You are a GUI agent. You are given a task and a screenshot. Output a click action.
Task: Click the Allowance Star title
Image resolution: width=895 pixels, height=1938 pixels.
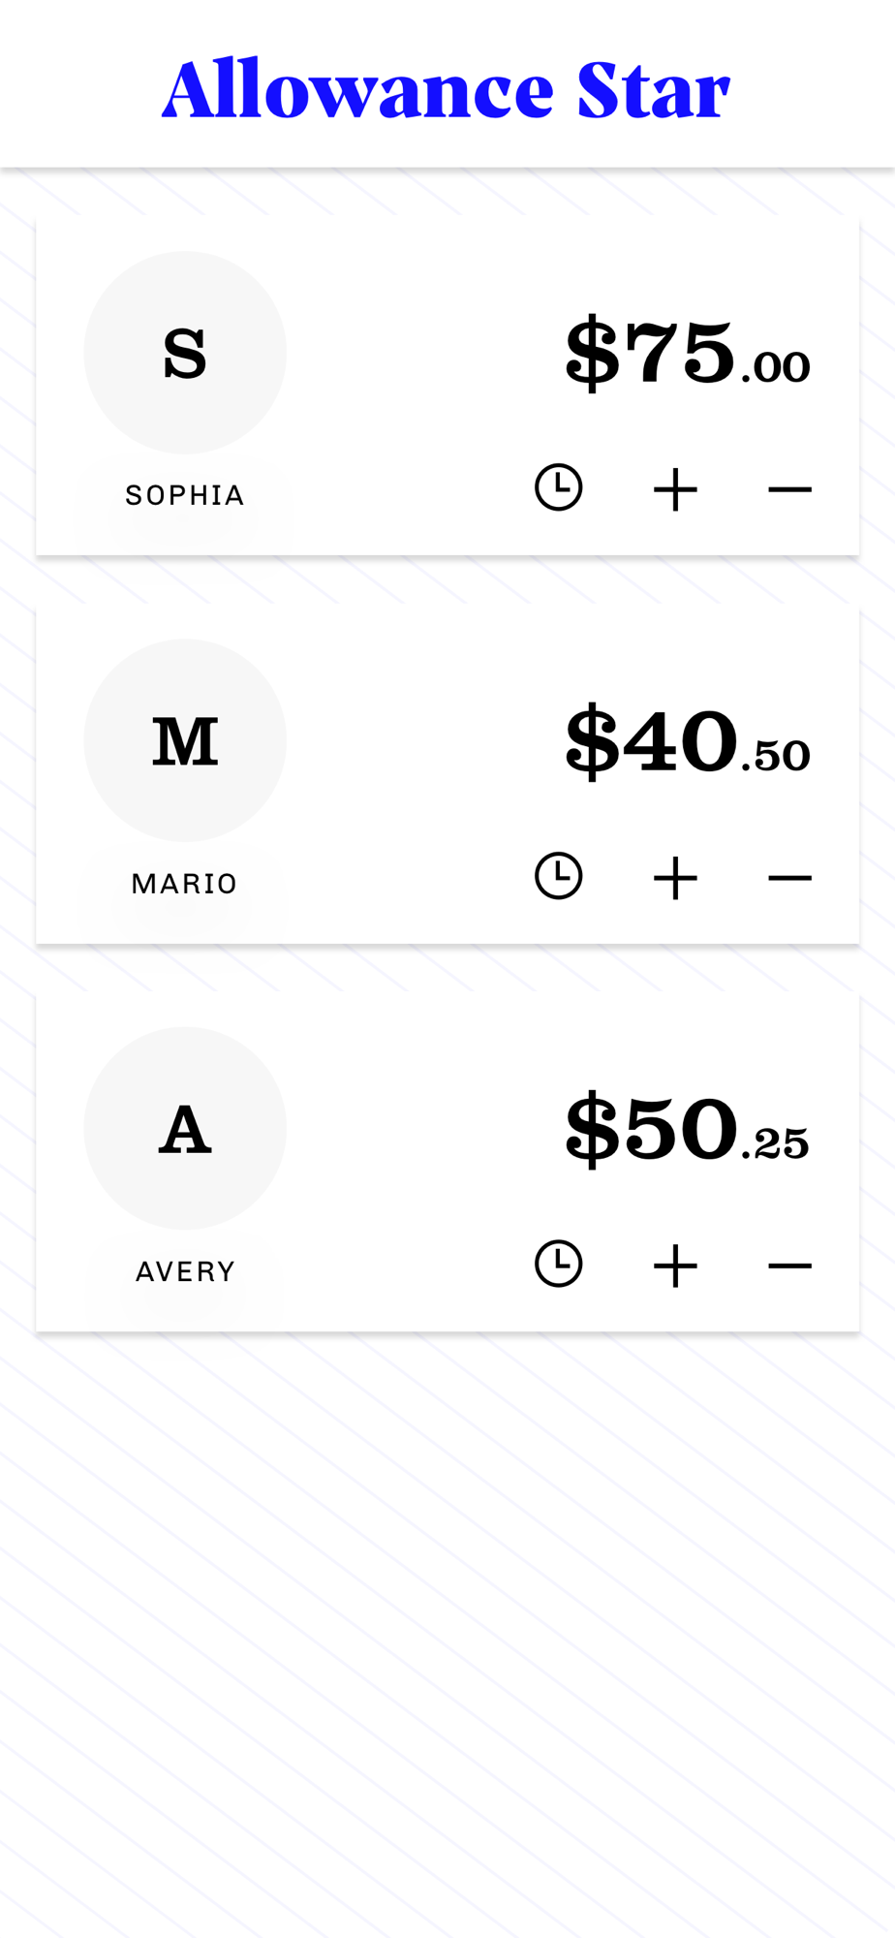point(447,89)
